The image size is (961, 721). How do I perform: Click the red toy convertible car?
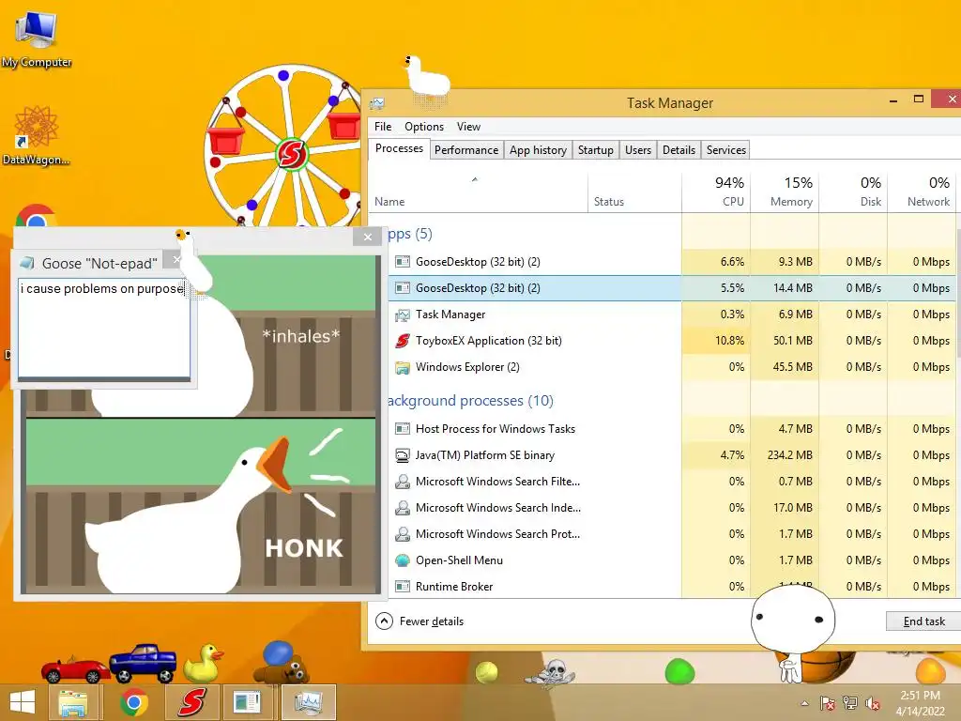point(75,669)
